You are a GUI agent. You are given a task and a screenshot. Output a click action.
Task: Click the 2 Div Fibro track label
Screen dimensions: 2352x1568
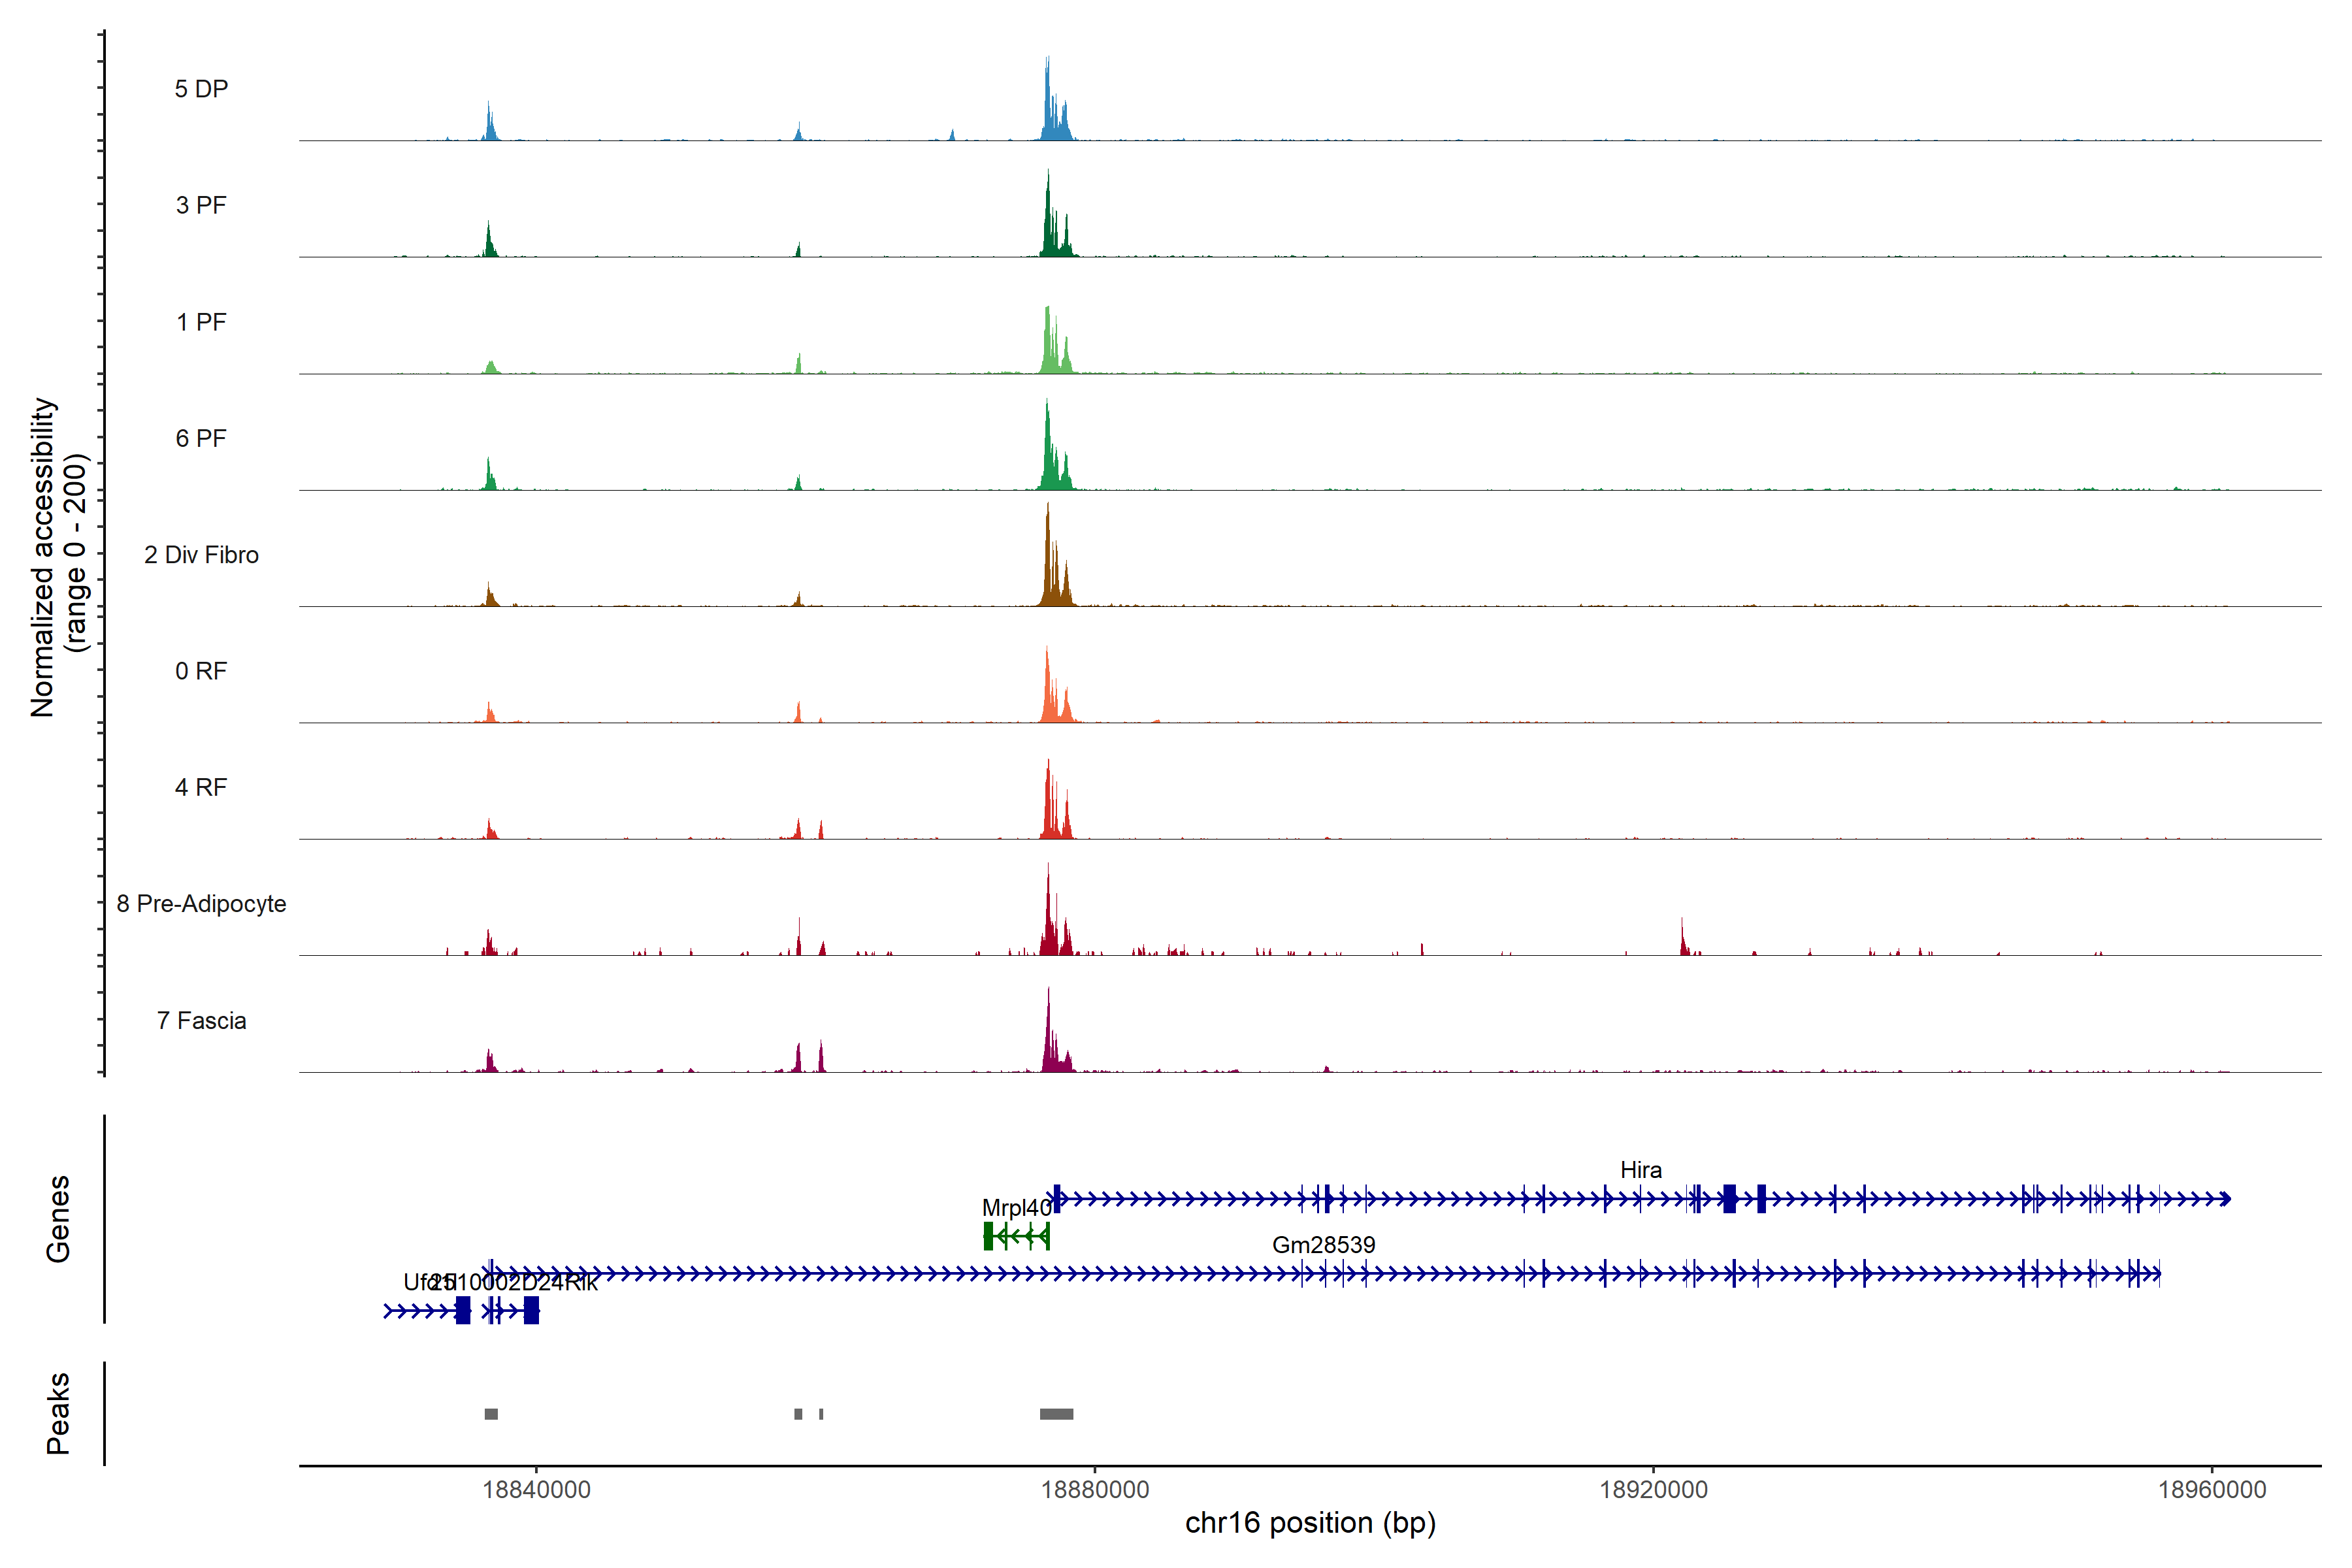(201, 555)
